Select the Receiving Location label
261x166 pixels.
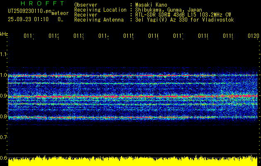(x=100, y=10)
